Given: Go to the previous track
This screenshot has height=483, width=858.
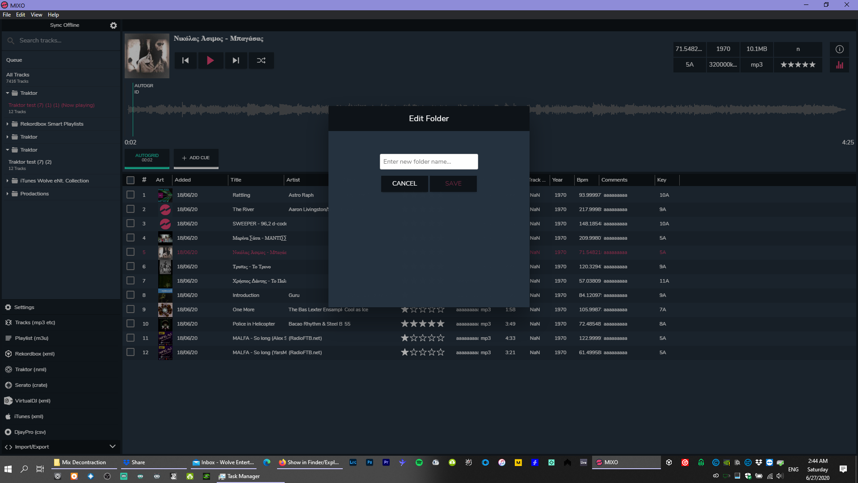Looking at the screenshot, I should click(185, 60).
